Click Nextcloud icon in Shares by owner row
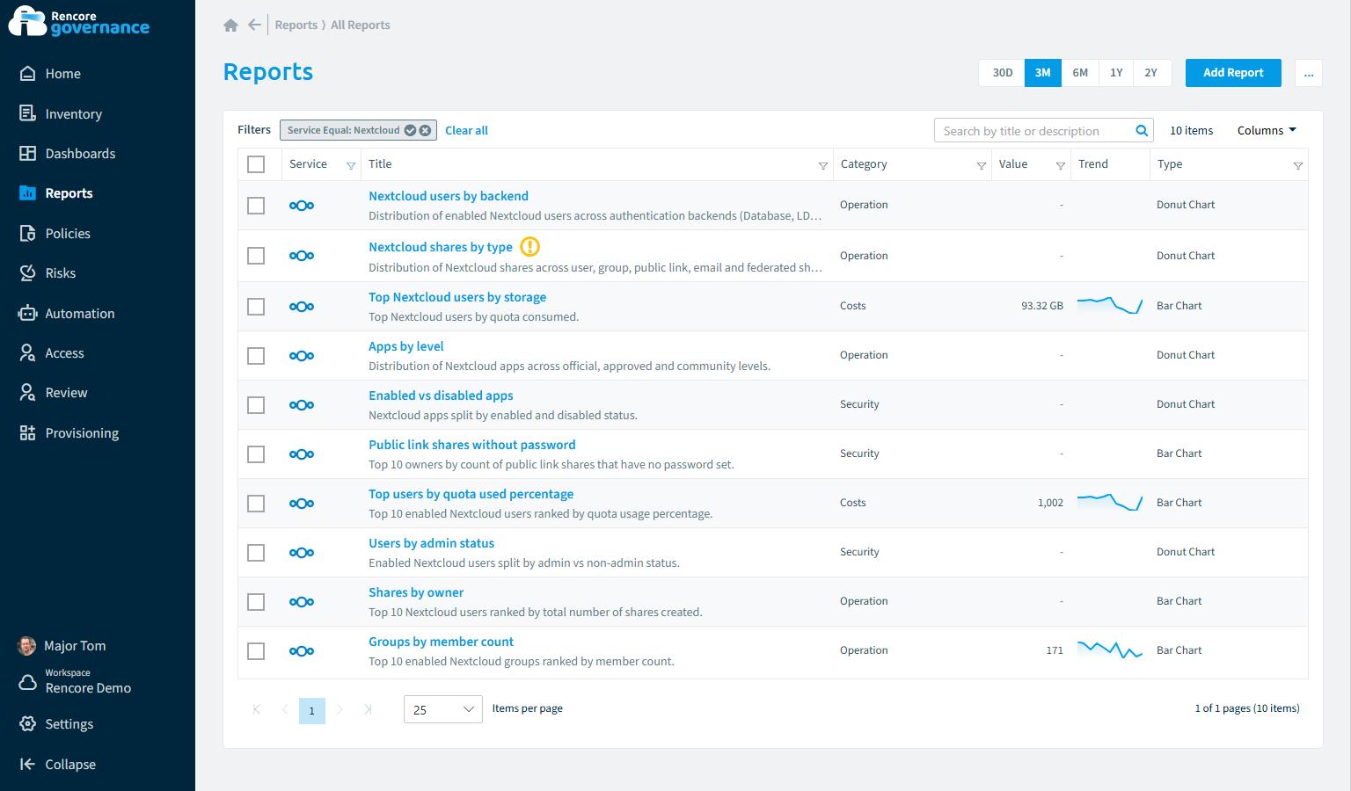The height and width of the screenshot is (791, 1351). click(302, 602)
